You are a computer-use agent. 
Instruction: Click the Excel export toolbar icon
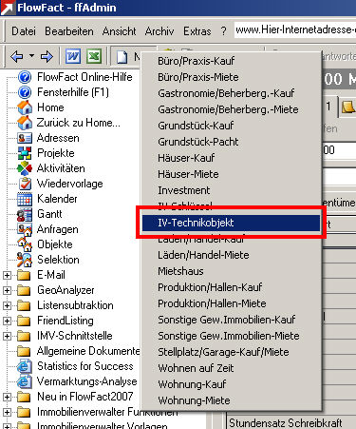pos(94,57)
